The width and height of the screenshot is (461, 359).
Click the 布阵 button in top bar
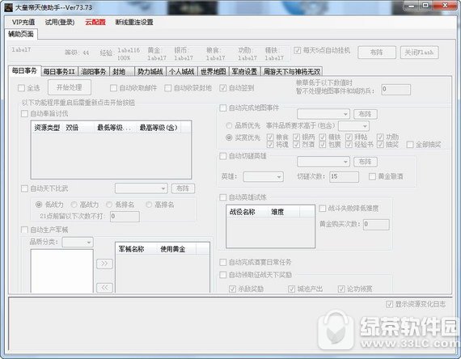(377, 53)
